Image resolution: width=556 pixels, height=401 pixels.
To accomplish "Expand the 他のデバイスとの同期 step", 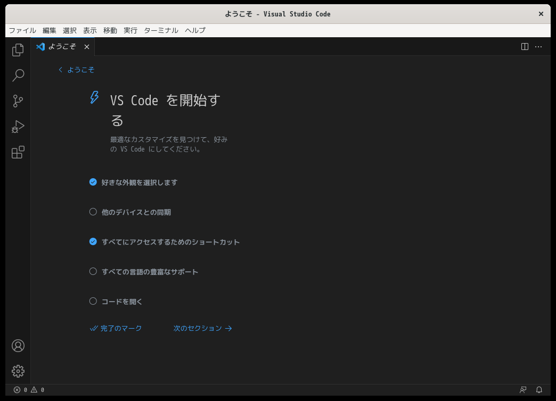I will pyautogui.click(x=136, y=212).
